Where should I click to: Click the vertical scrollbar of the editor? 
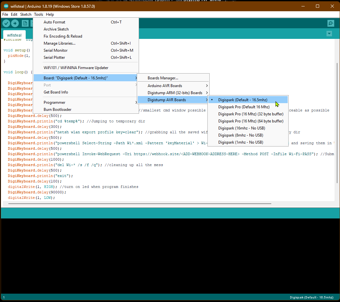[337, 123]
